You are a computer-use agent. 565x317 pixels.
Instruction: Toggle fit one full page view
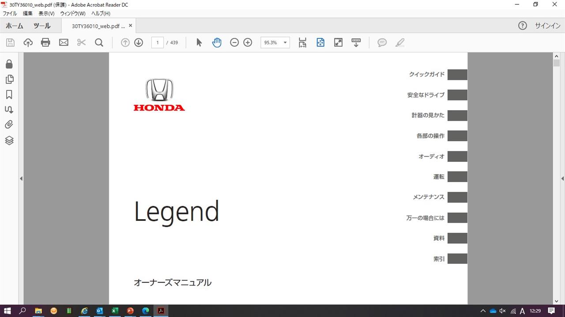tap(320, 43)
